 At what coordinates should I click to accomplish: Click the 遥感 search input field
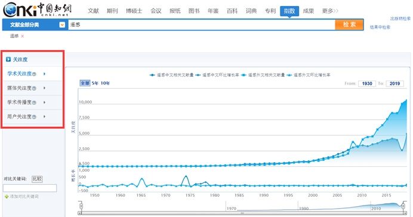tap(202, 24)
